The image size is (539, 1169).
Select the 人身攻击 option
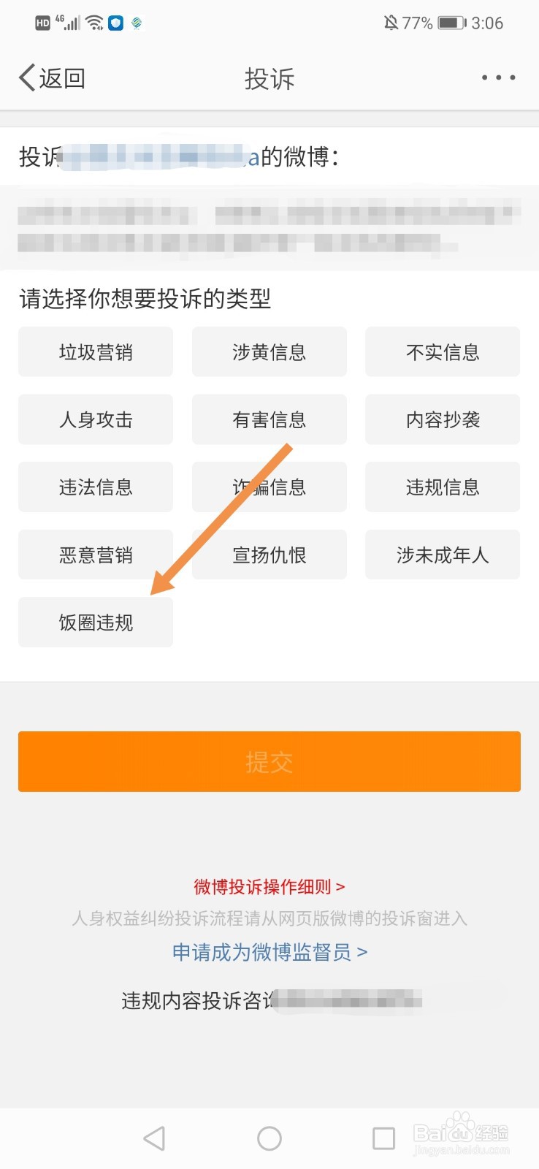96,419
